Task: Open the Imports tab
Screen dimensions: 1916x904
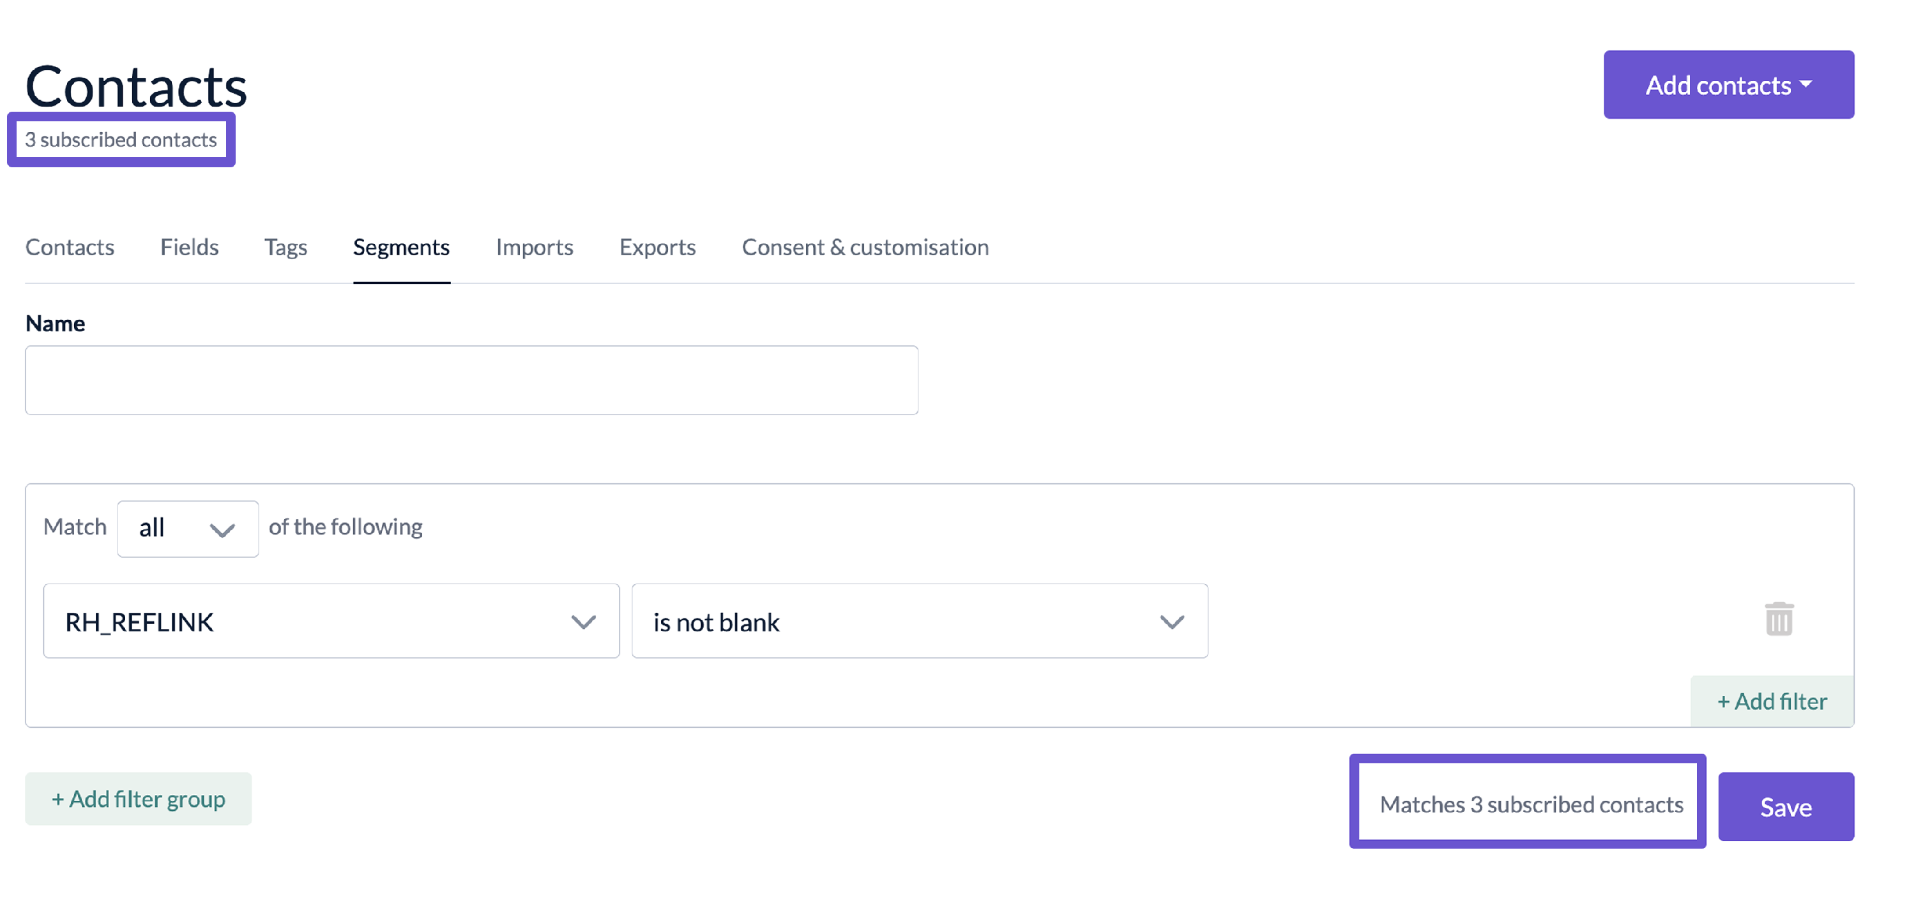Action: 535,247
